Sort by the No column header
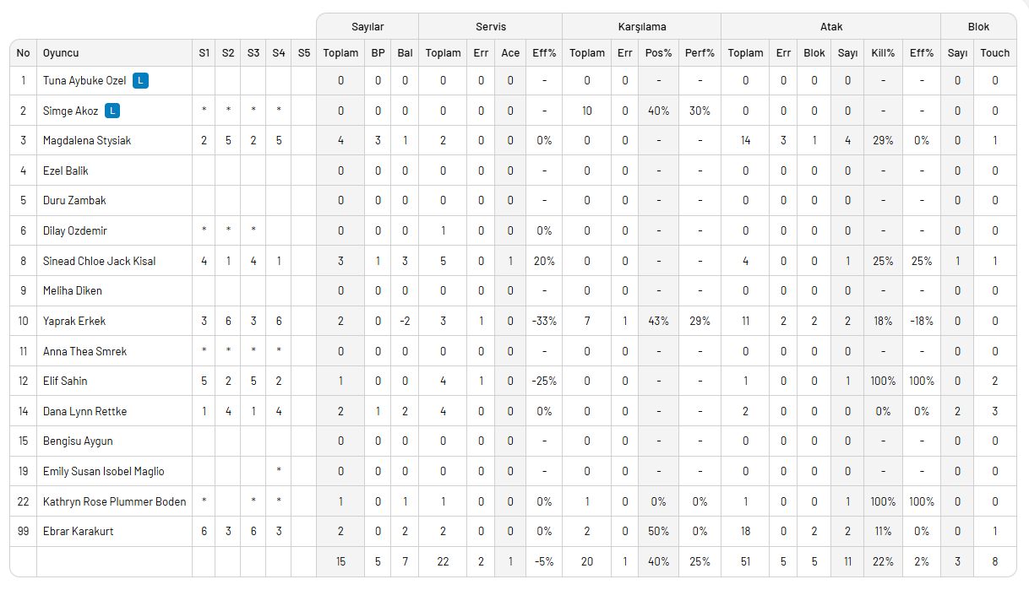The image size is (1029, 590). coord(23,52)
